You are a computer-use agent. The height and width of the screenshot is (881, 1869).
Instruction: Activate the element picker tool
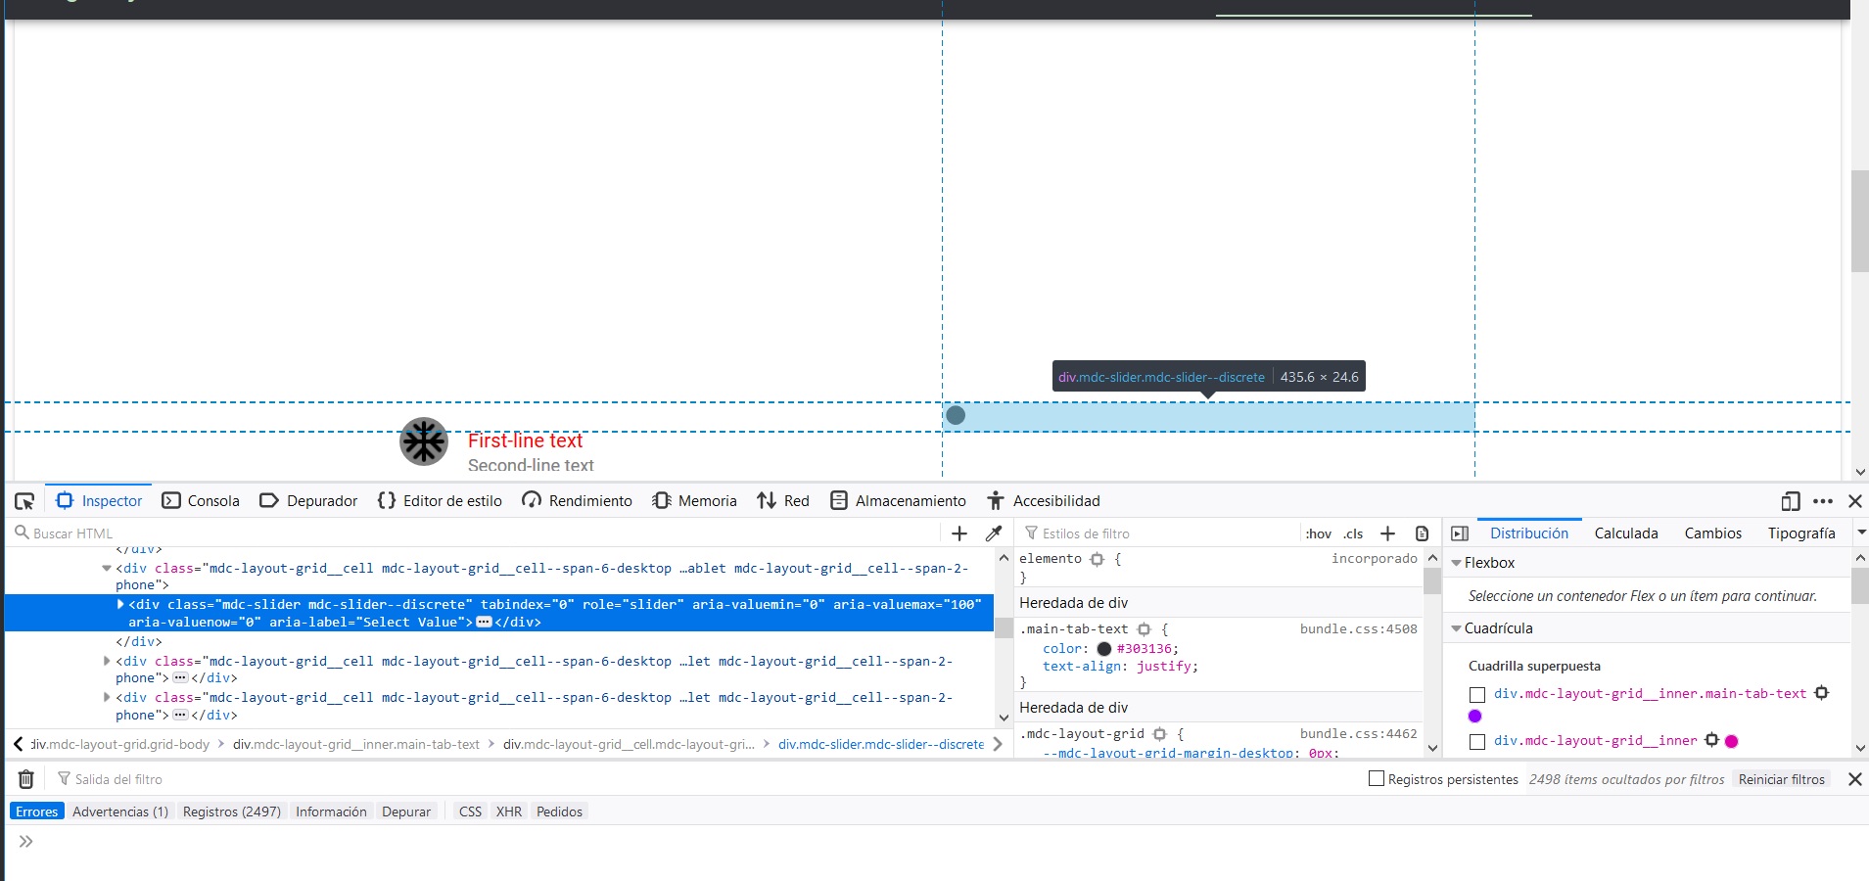pyautogui.click(x=24, y=501)
